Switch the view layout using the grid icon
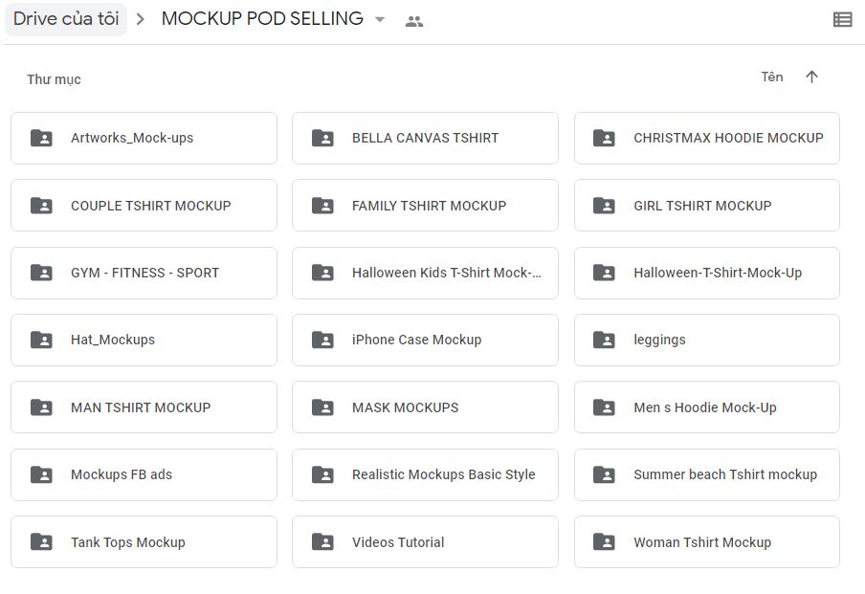Screen dimensions: 865x594 843,18
